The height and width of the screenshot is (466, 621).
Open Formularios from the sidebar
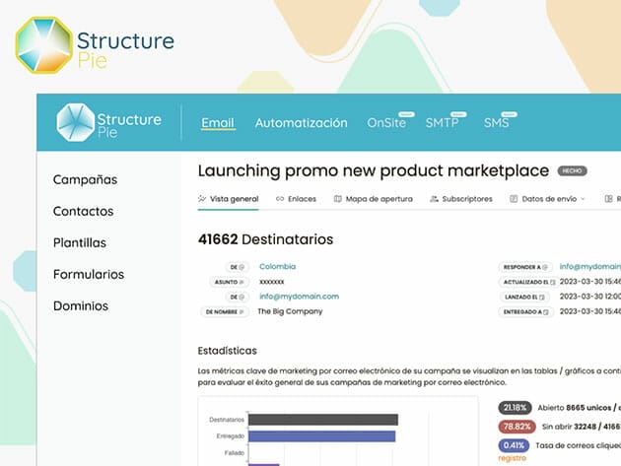[x=89, y=274]
